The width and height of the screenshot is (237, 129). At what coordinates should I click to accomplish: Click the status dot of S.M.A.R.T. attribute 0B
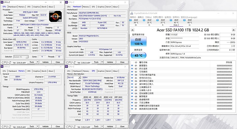point(132,96)
